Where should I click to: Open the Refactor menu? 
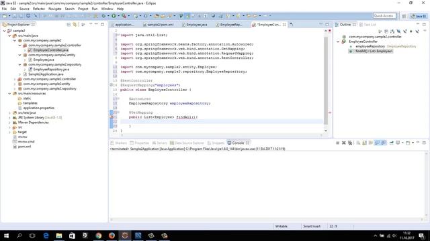(39, 9)
